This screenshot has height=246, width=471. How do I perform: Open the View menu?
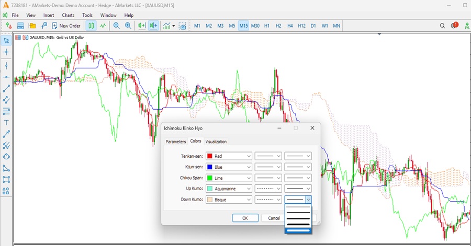(31, 15)
